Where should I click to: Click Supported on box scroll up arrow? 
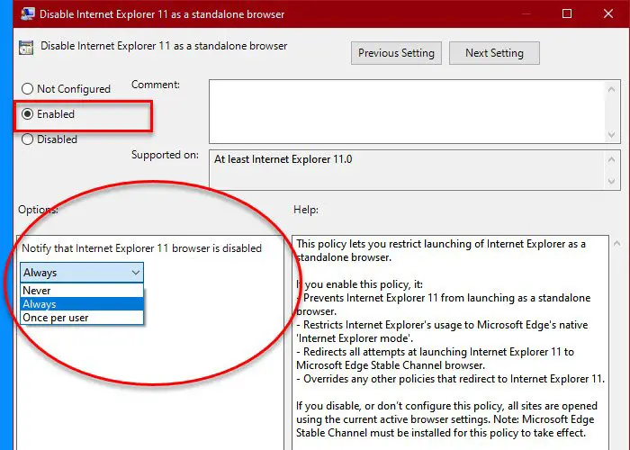pyautogui.click(x=611, y=159)
